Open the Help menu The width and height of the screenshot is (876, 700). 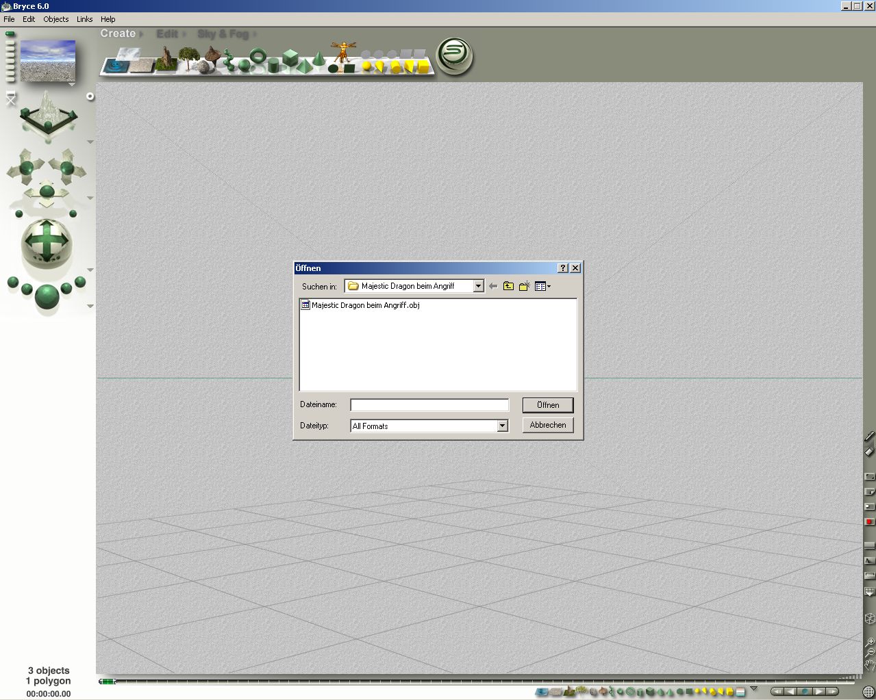coord(108,19)
